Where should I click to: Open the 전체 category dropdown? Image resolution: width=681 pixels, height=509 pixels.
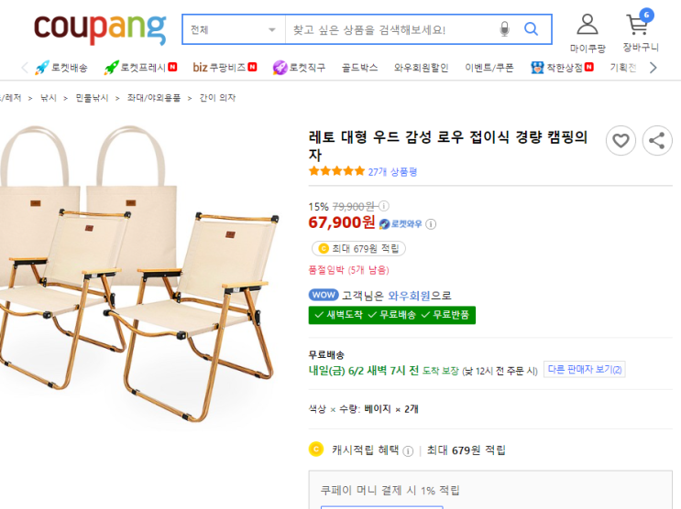233,30
